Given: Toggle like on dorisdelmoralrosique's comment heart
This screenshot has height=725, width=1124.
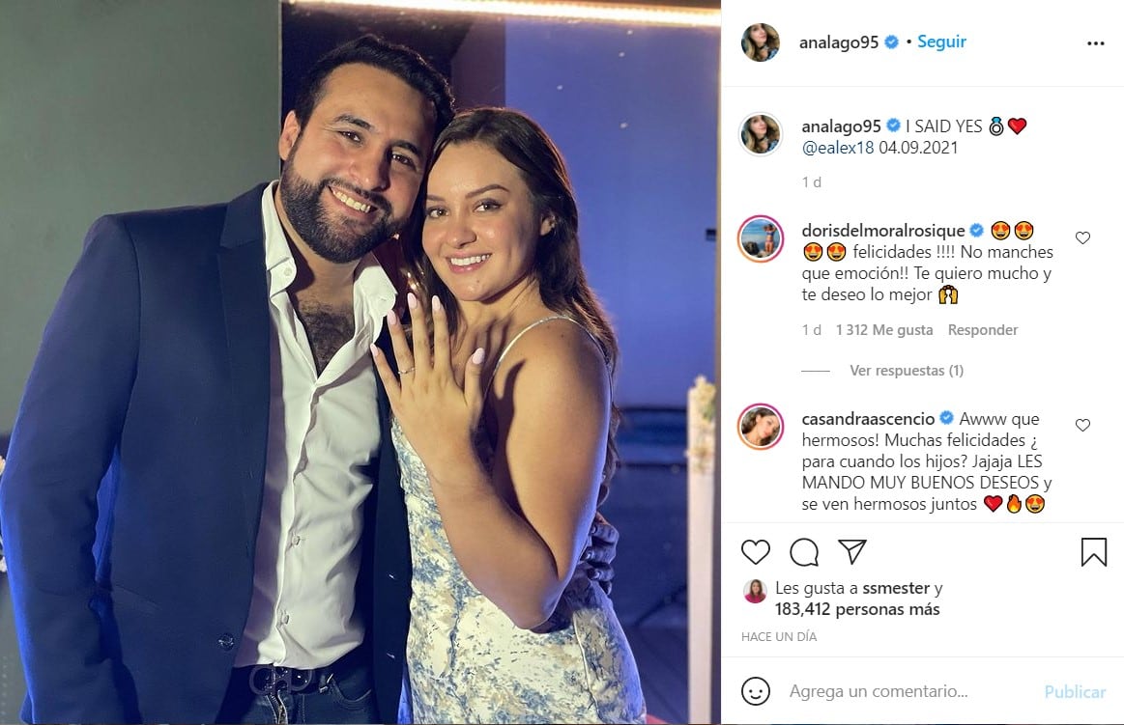Looking at the screenshot, I should click(x=1082, y=237).
